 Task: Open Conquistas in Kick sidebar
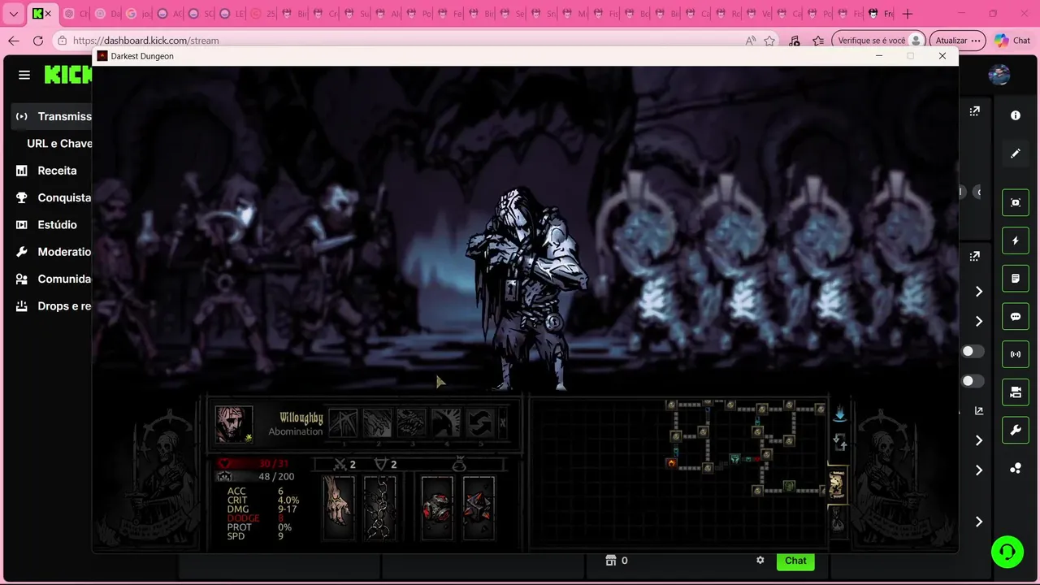(x=52, y=197)
